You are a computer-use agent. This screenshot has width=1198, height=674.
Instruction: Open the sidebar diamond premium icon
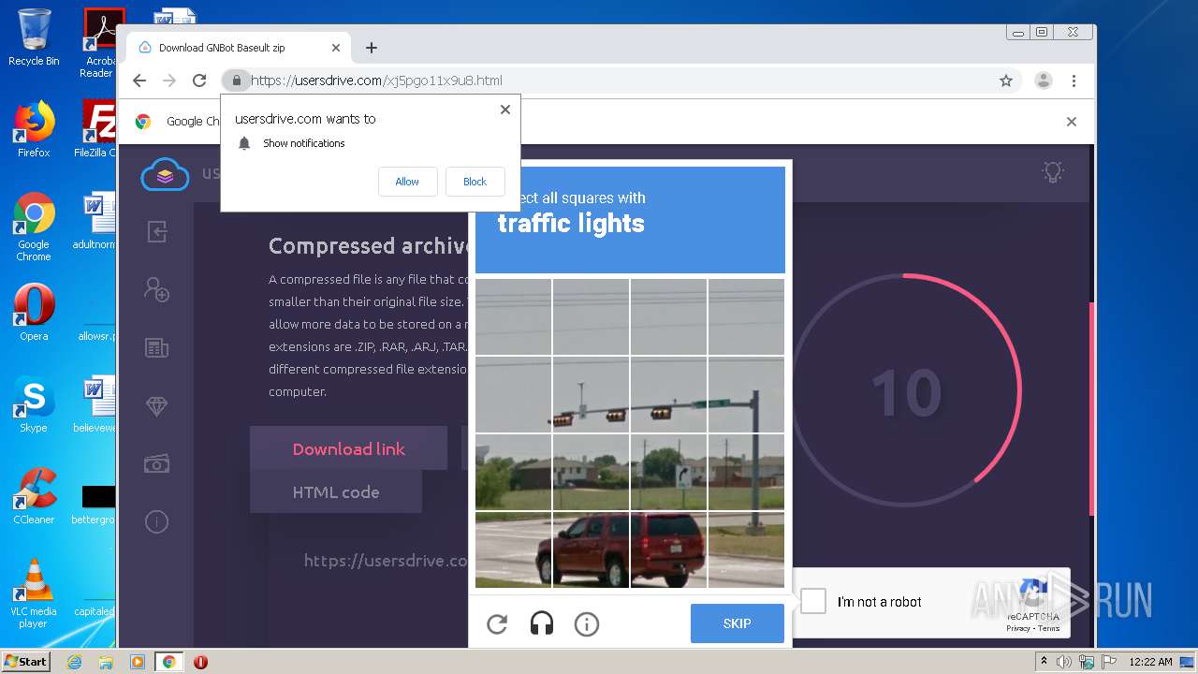tap(156, 406)
